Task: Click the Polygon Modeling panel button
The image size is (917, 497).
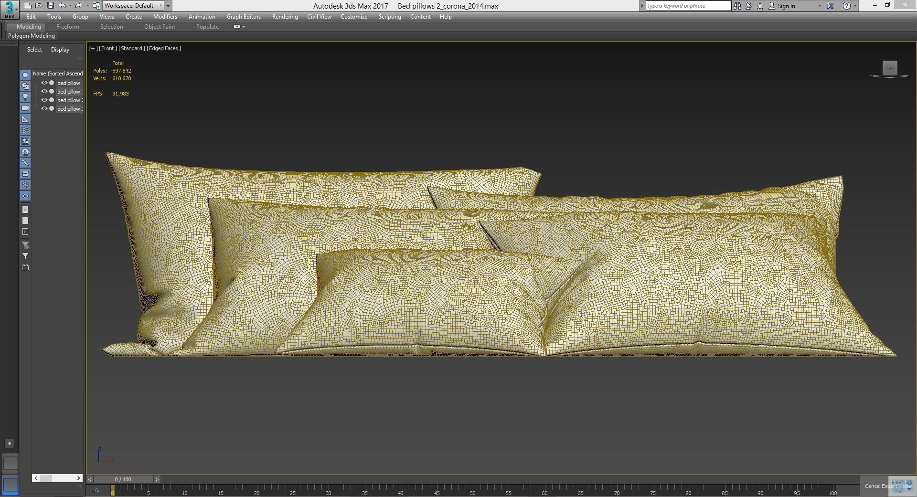Action: click(32, 36)
